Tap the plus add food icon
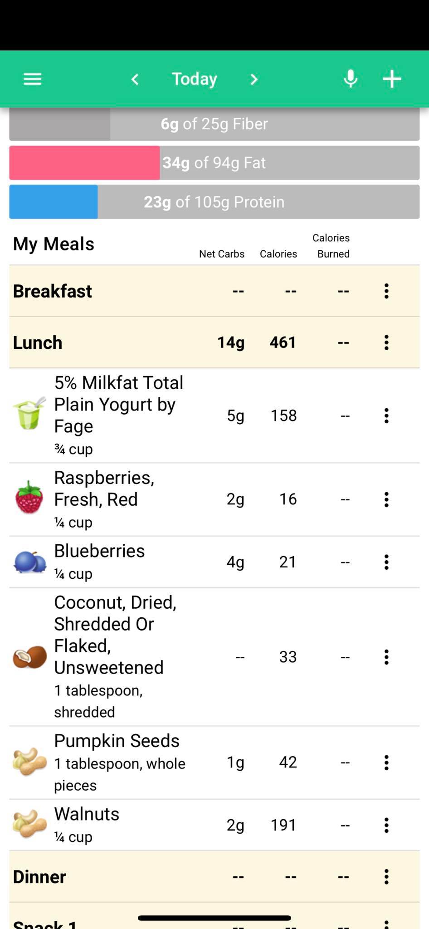The width and height of the screenshot is (429, 929). [392, 79]
